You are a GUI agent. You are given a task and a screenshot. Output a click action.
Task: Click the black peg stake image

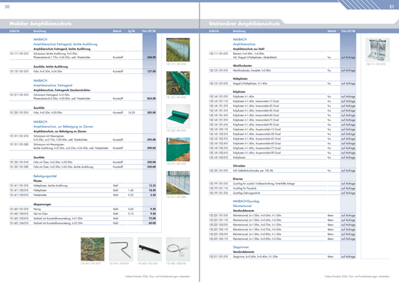pos(150,249)
